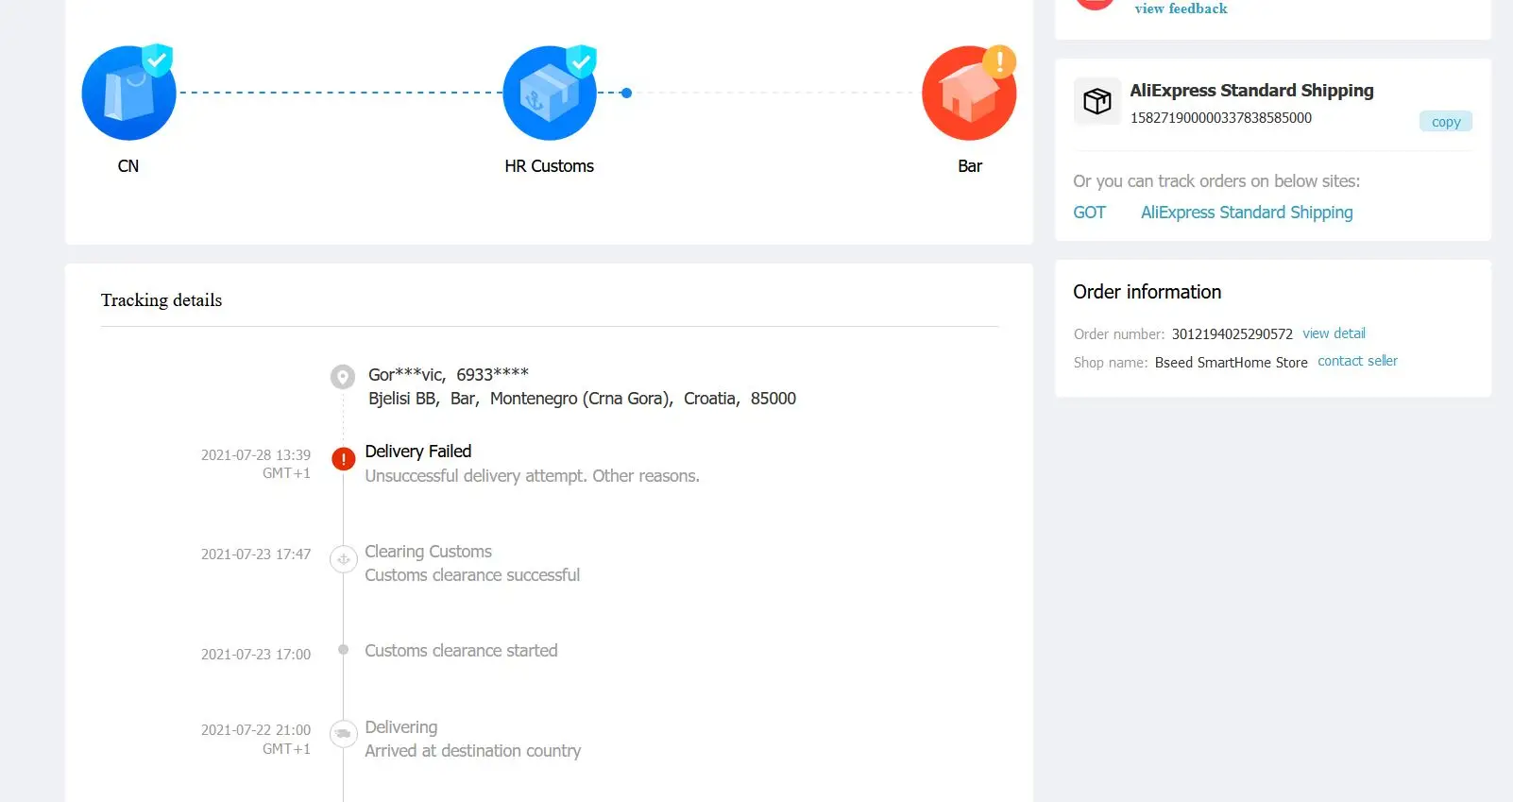Click the CN label under the origin icon
The image size is (1513, 802).
(x=128, y=166)
